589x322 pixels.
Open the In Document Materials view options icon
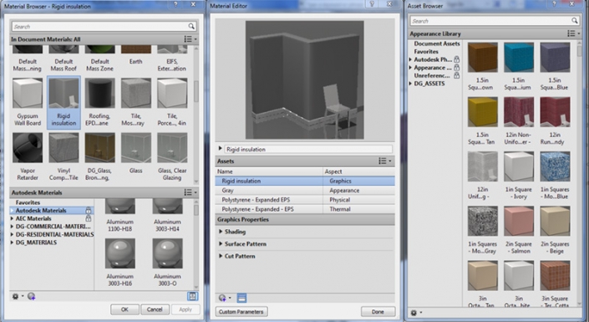[190, 39]
